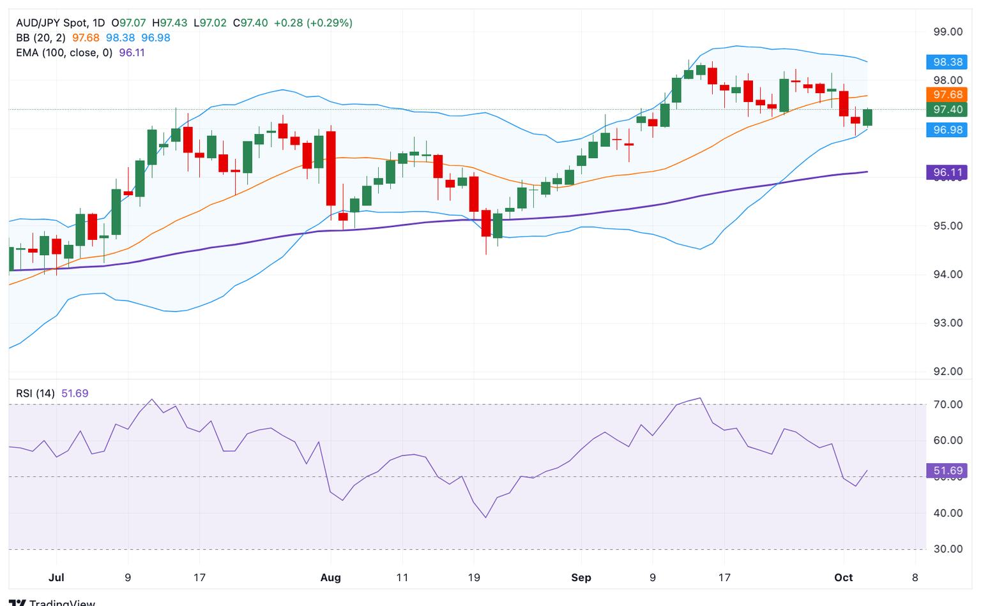This screenshot has height=606, width=981.
Task: Click the 30.00 level on RSI scale
Action: 947,549
